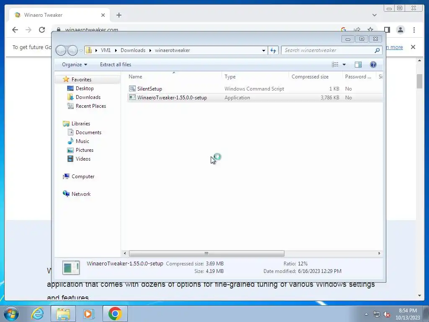
Task: Click the right arrow of horizontal scrollbar
Action: [379, 253]
